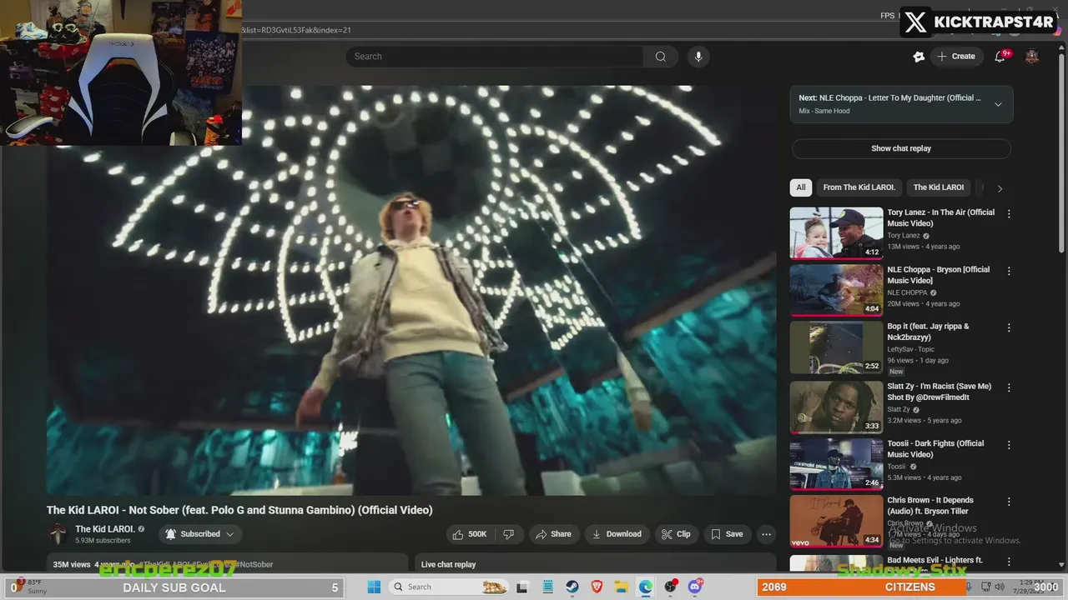Open Discord from the taskbar
Image resolution: width=1068 pixels, height=600 pixels.
[x=695, y=587]
